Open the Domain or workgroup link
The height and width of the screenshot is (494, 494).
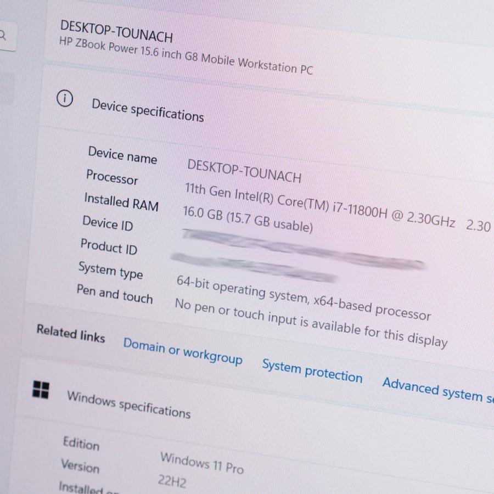(x=183, y=351)
